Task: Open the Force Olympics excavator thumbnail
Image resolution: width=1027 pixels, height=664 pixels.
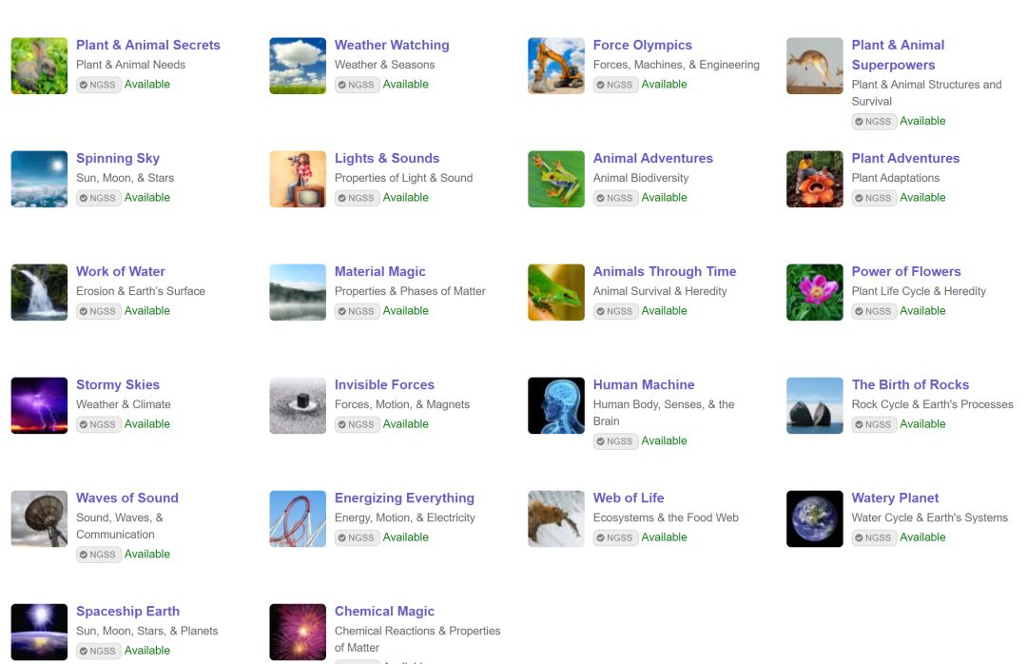Action: [556, 66]
